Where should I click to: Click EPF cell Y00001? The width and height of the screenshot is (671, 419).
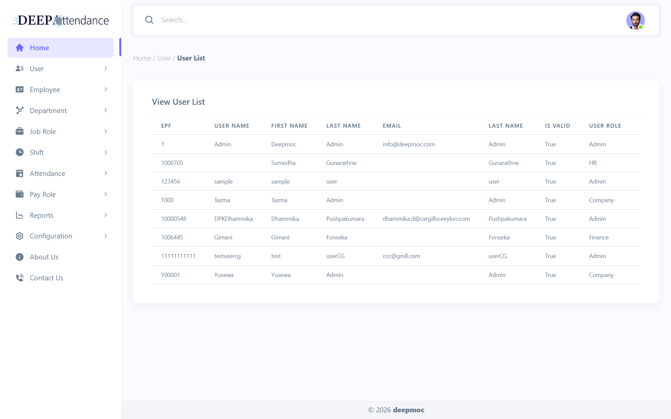click(x=170, y=275)
